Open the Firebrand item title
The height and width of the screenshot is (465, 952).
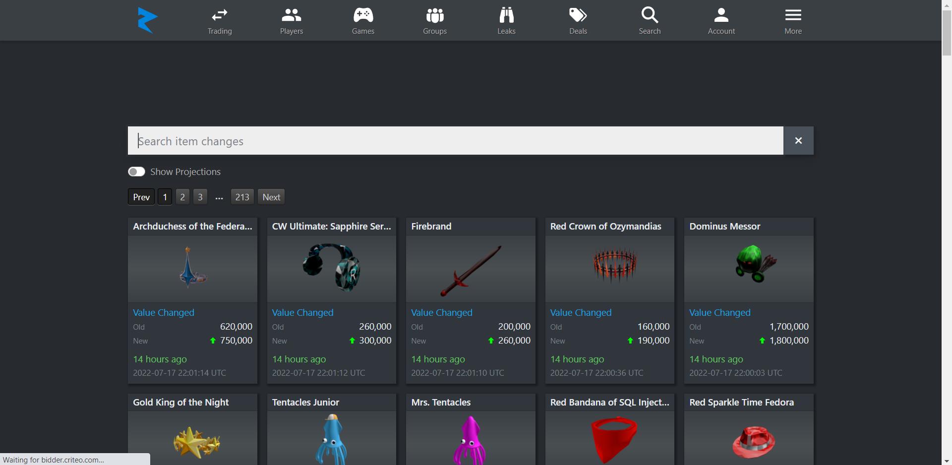(x=431, y=226)
